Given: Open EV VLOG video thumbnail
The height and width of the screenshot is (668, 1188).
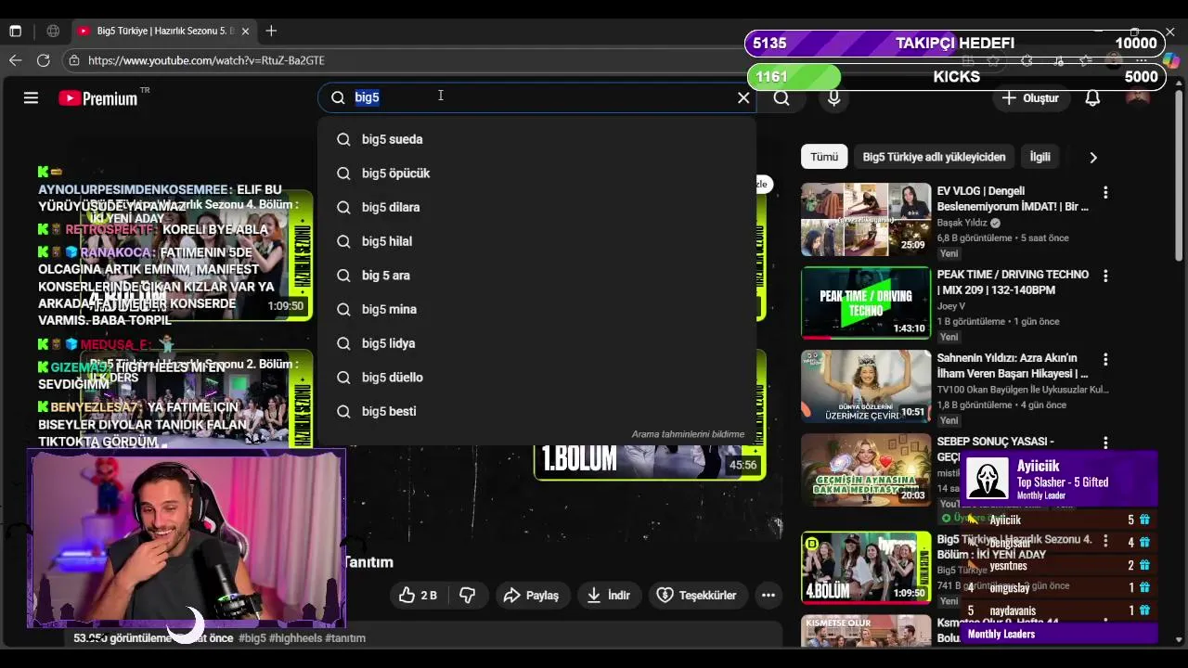Looking at the screenshot, I should point(866,219).
